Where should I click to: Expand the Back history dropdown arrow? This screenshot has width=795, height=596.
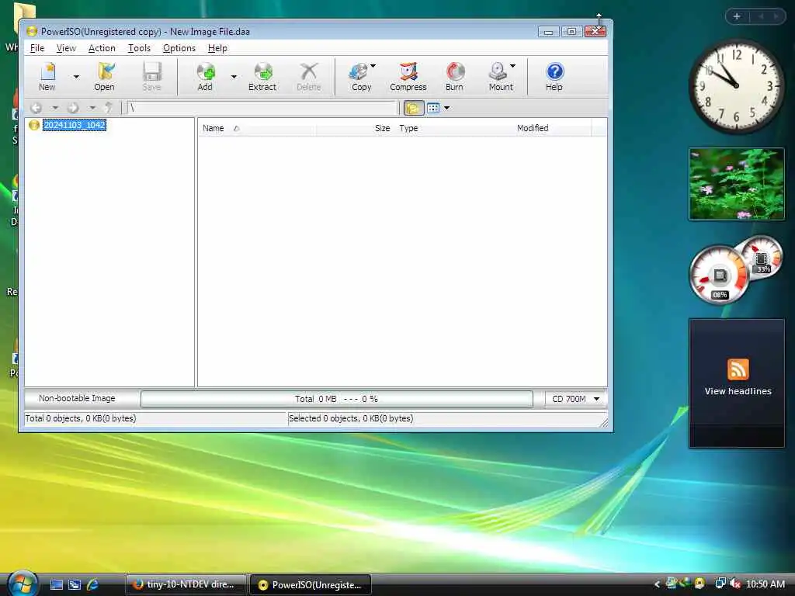point(55,107)
